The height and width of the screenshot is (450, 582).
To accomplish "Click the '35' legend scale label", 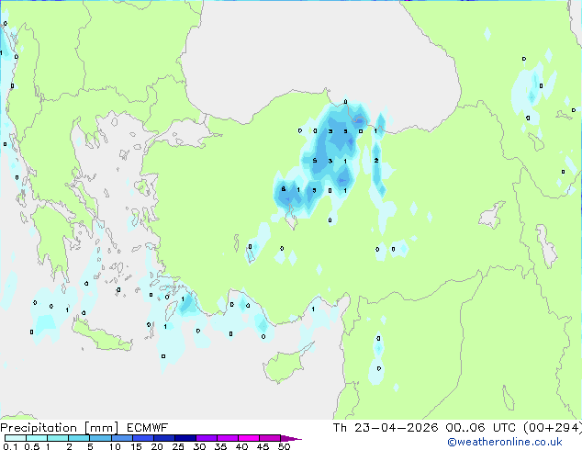I will coord(220,446).
